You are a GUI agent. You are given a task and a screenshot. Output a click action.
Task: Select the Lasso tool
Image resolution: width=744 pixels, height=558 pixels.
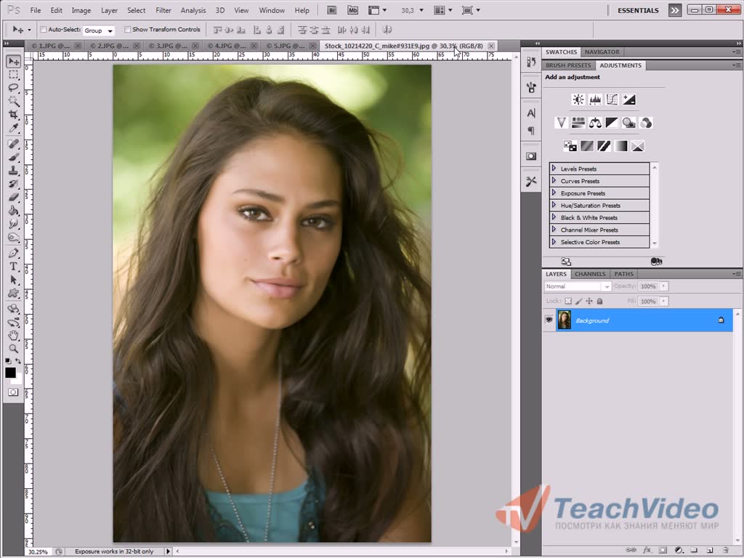click(x=13, y=87)
